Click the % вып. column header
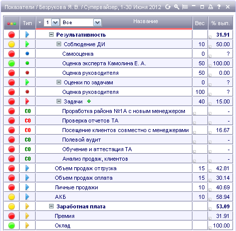The height and width of the screenshot is (231, 236). point(220,23)
